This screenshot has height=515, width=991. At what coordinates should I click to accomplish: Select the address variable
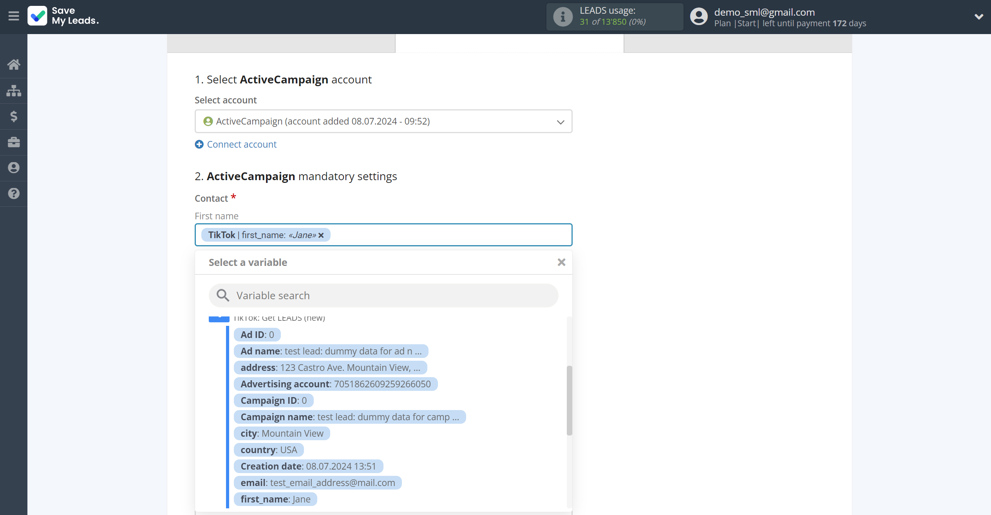tap(330, 368)
